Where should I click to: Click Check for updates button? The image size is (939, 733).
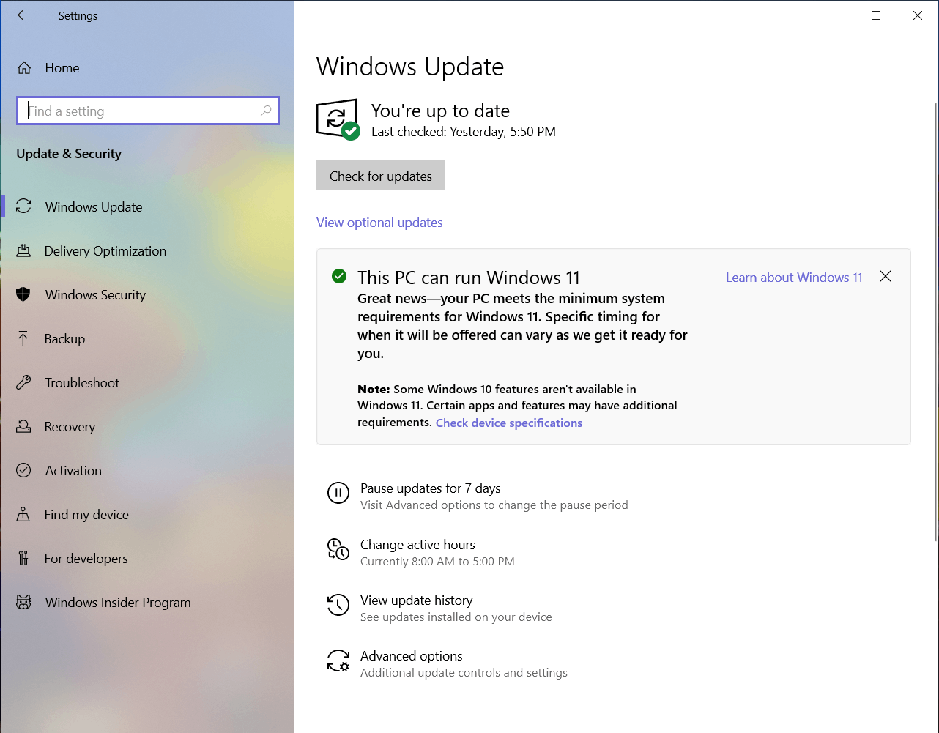tap(381, 176)
